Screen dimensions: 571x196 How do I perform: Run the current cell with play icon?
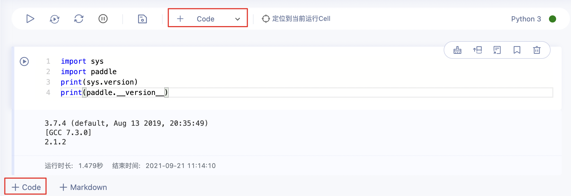point(30,19)
